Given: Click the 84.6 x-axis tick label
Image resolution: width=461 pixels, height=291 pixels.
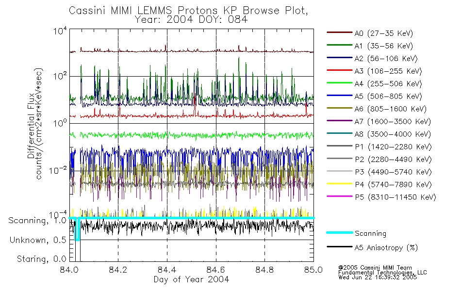Looking at the screenshot, I should [216, 270].
